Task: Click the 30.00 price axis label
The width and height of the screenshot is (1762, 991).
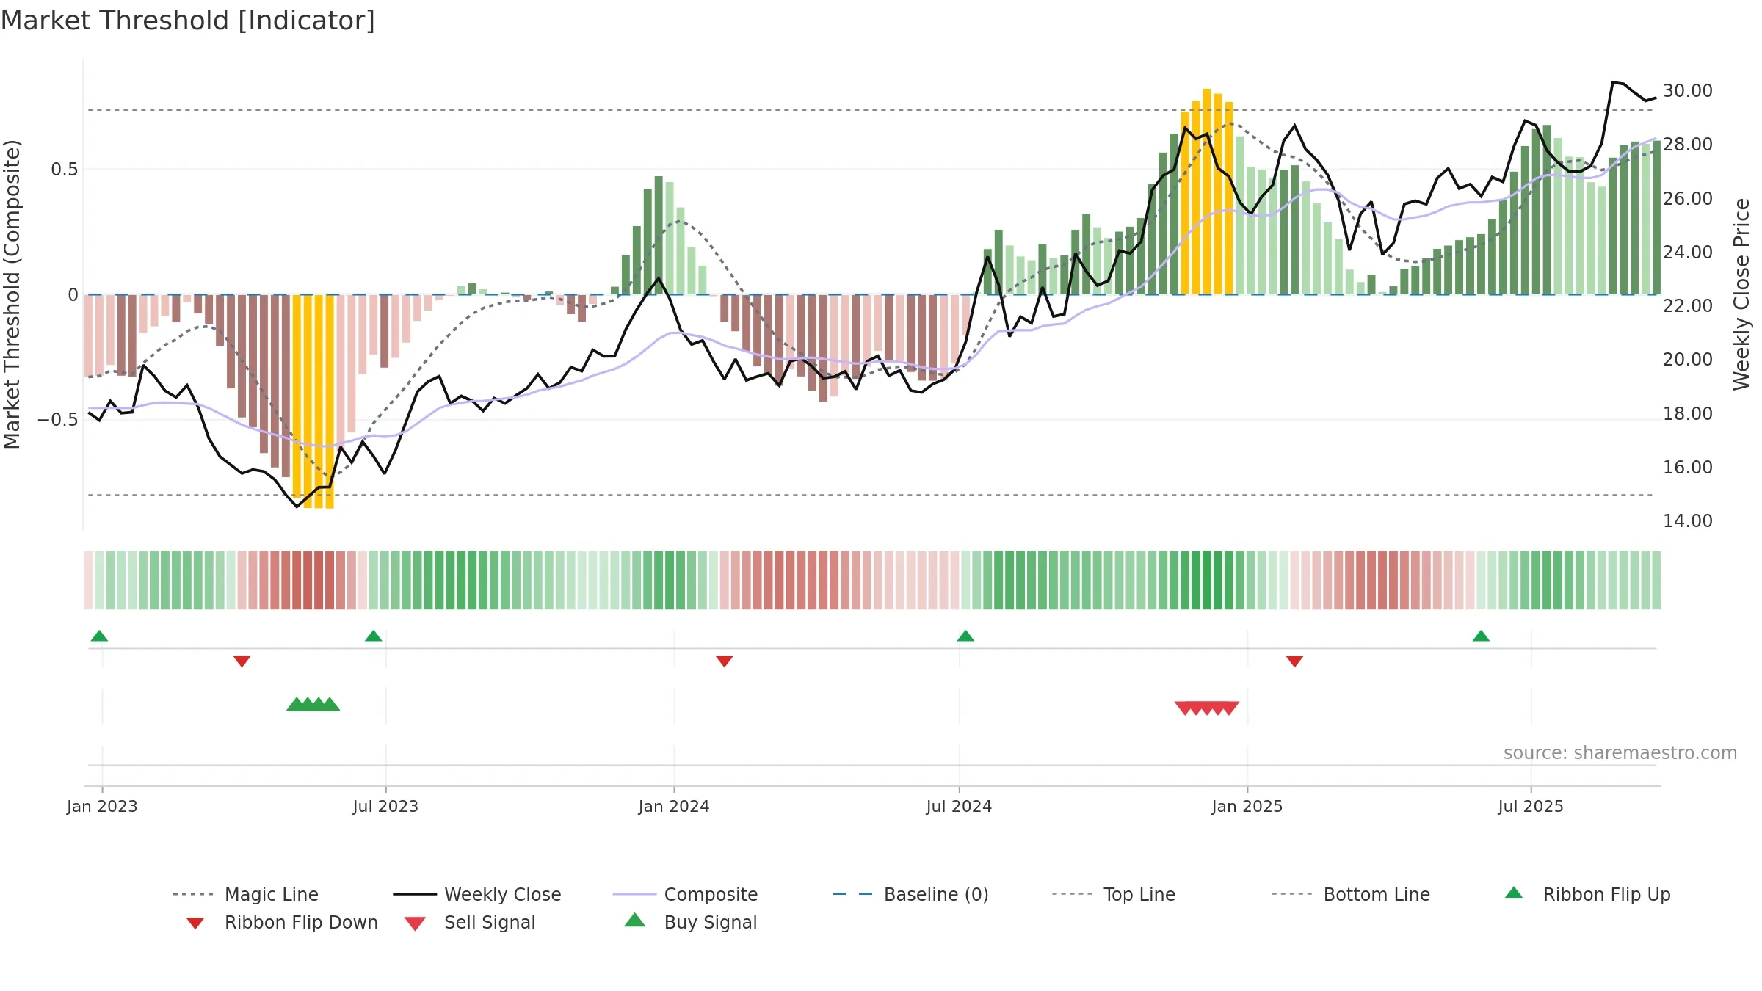Action: click(1687, 91)
